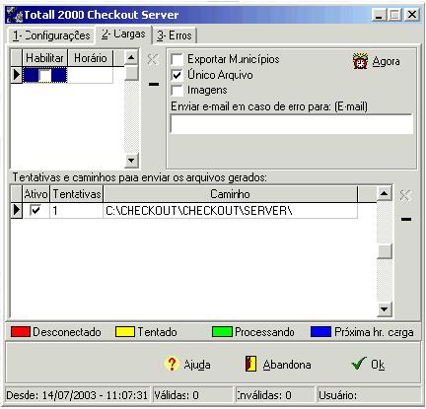Click the scissors icon beside the paths grid
Image resolution: width=426 pixels, height=409 pixels.
[405, 195]
